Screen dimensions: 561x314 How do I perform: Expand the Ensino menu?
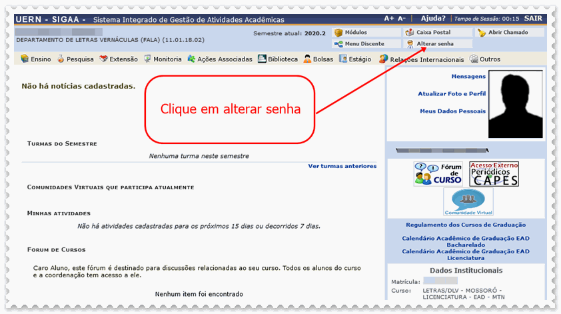click(x=36, y=59)
